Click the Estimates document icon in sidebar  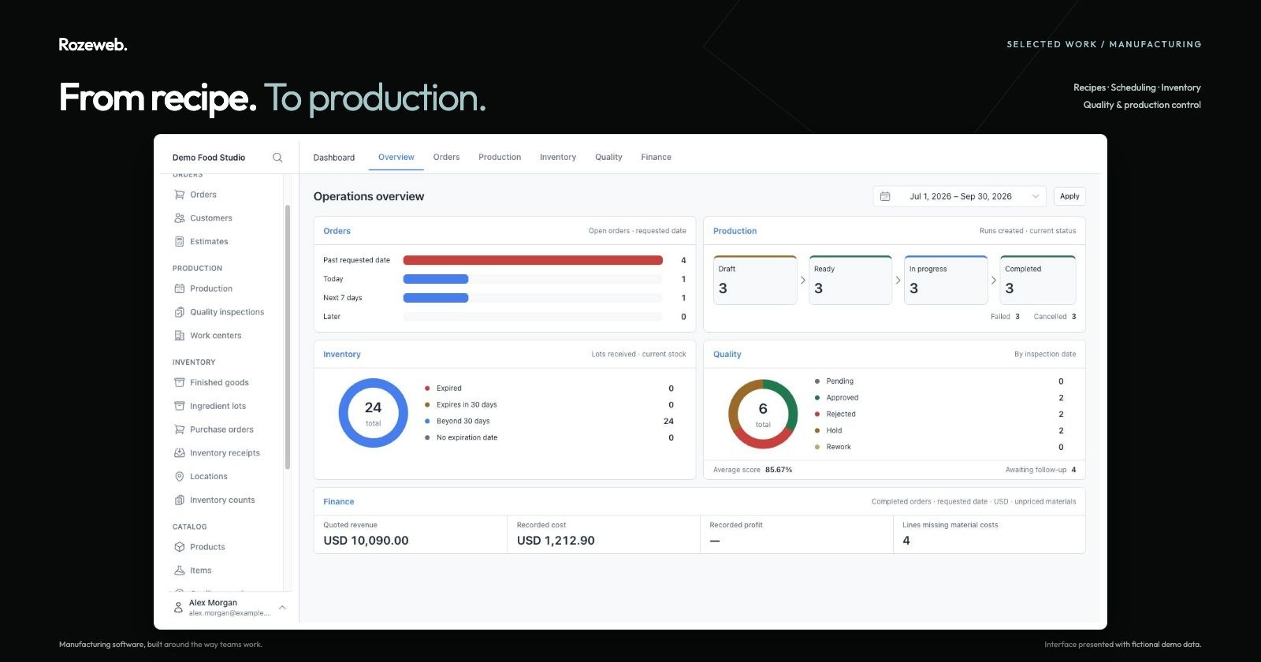point(180,242)
